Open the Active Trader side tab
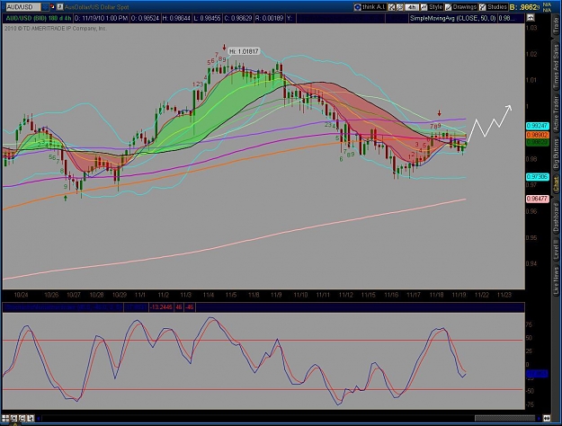The width and height of the screenshot is (562, 426). [556, 113]
